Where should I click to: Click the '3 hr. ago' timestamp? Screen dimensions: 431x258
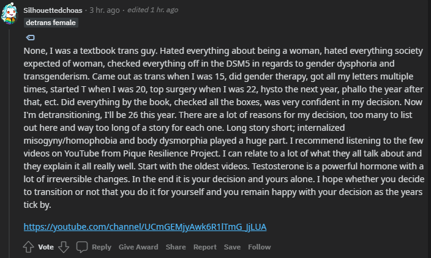[105, 10]
